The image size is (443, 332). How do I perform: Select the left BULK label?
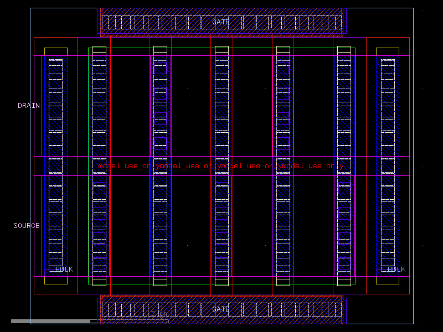click(x=64, y=270)
